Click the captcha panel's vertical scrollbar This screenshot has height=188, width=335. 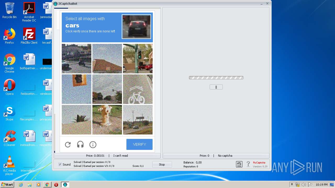(x=55, y=133)
